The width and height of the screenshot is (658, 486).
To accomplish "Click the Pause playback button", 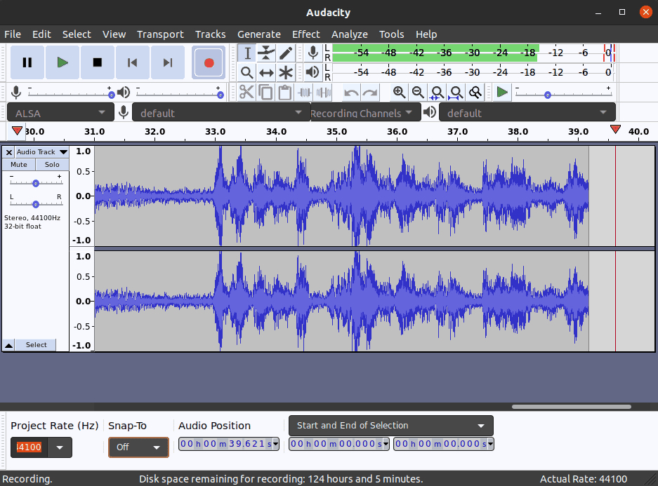I will pyautogui.click(x=27, y=62).
